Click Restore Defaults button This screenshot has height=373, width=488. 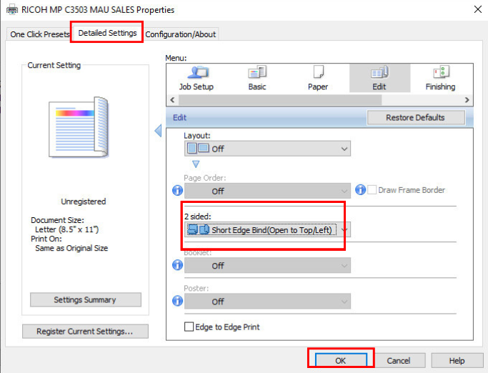click(416, 117)
